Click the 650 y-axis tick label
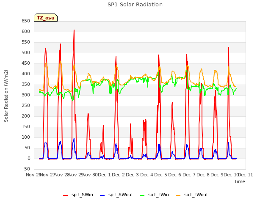Viewport: 271px width, 203px height. [26, 21]
